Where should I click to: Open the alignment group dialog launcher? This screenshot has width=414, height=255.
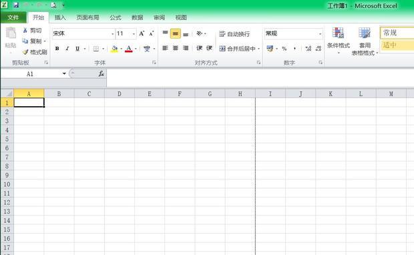tap(258, 63)
